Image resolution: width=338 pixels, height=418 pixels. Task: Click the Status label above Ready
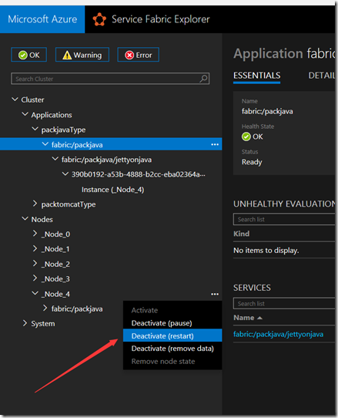(250, 152)
